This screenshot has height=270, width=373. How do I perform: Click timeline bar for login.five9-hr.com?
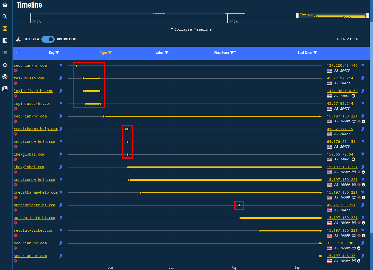[92, 91]
